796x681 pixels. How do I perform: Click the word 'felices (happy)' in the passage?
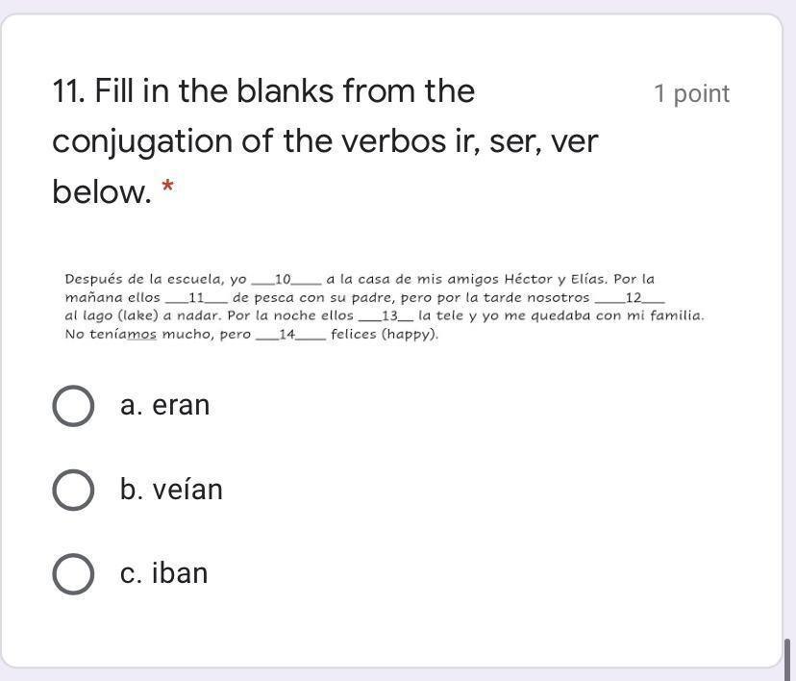385,334
